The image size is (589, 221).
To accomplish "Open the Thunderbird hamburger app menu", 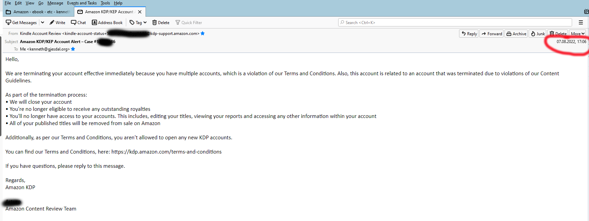I will tap(581, 23).
